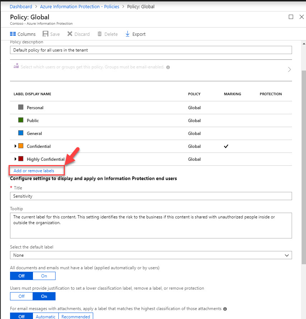Screen dimensions: 306x319
Task: Click the Export download arrow icon
Action: 128,34
